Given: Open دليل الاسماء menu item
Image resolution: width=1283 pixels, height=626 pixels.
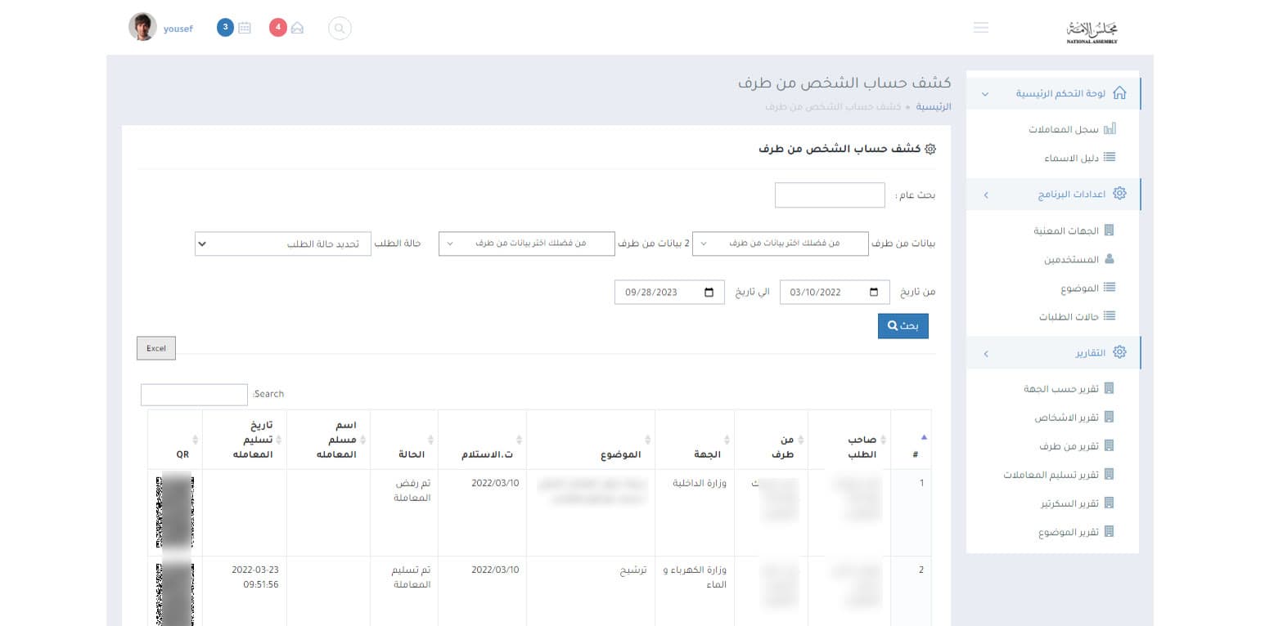Looking at the screenshot, I should coord(1070,158).
